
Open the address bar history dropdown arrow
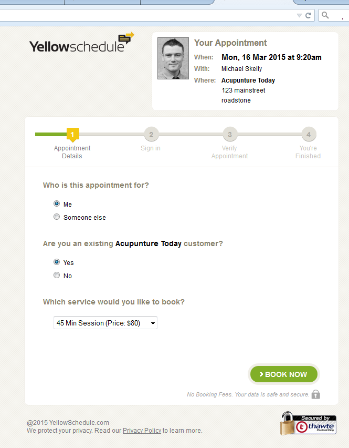(300, 15)
